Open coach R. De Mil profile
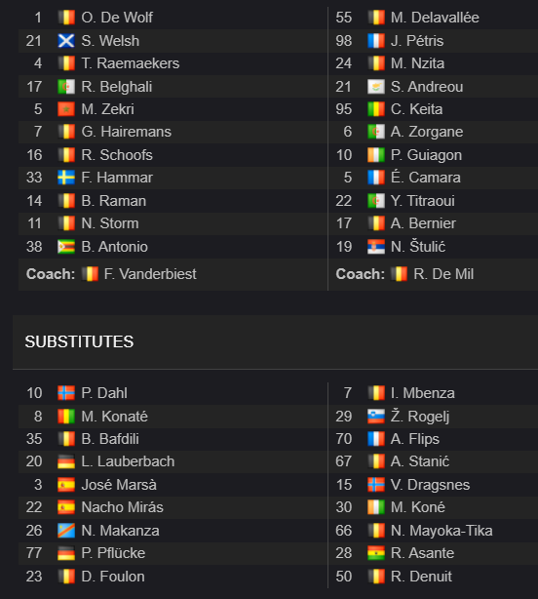The width and height of the screenshot is (538, 599). click(443, 274)
